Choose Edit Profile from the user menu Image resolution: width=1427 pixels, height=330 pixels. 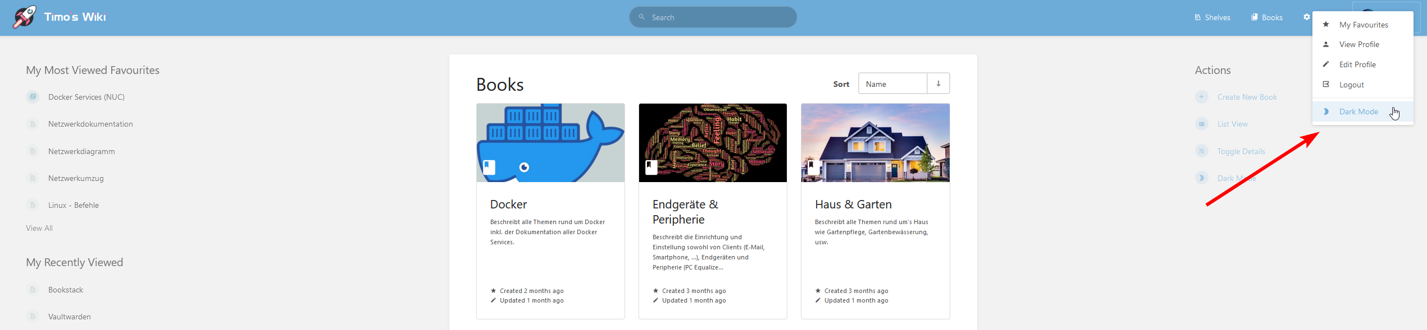click(x=1357, y=64)
